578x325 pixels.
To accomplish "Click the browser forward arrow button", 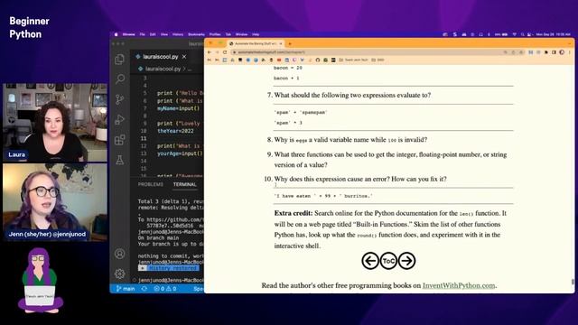I will [x=217, y=52].
